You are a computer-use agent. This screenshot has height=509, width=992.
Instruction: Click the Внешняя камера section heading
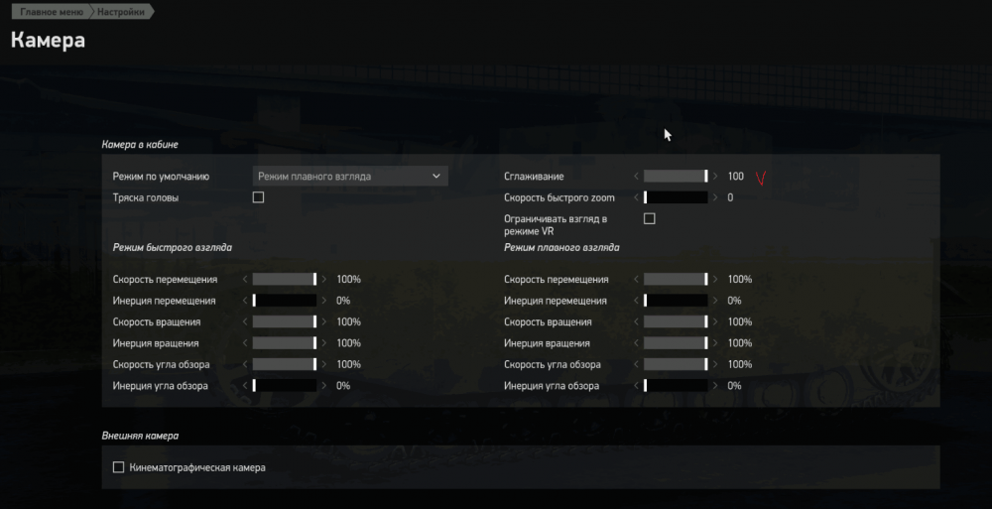pos(140,436)
